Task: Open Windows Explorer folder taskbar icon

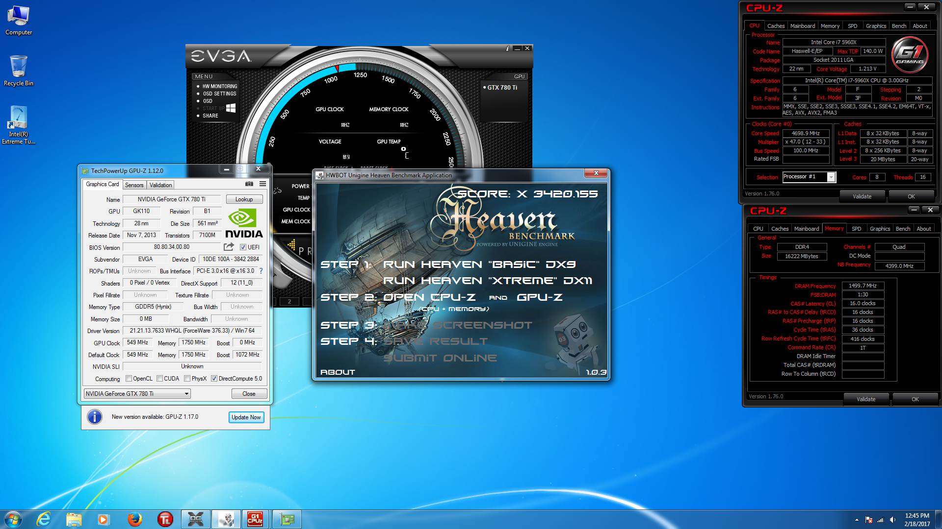Action: (74, 519)
